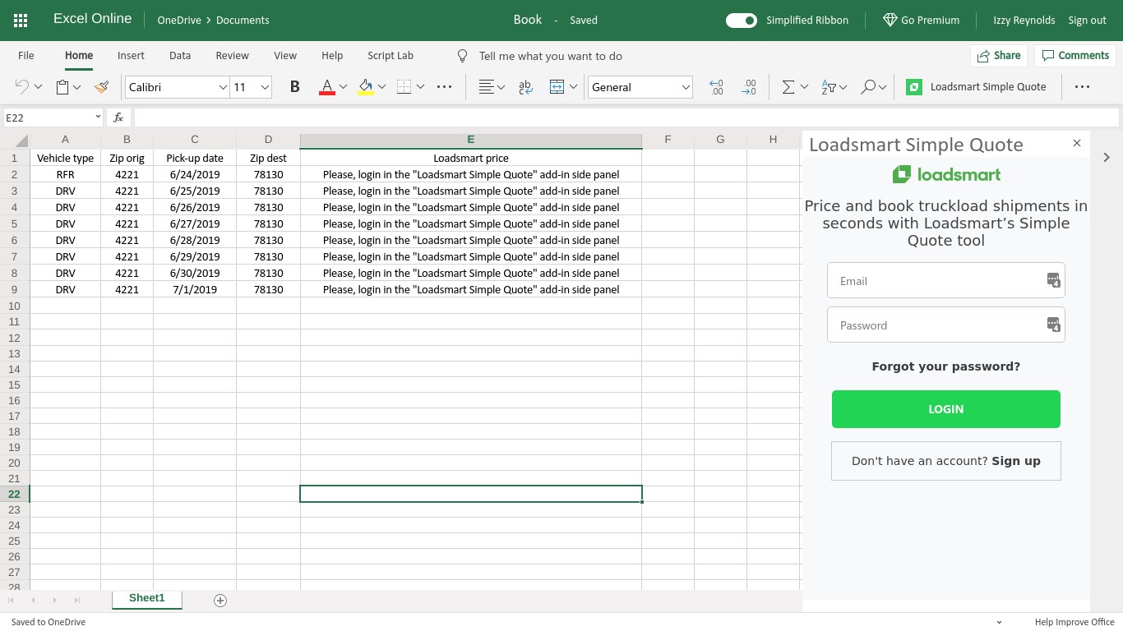Click the Password field autofill icon
Image resolution: width=1123 pixels, height=631 pixels.
(x=1053, y=325)
